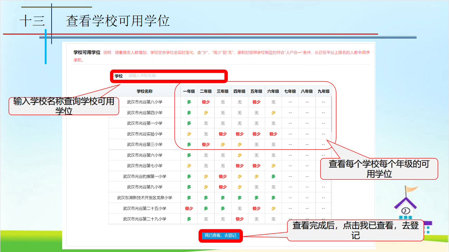Click 第二十五小学 一年级 cell showing 极少
This screenshot has width=449, height=252.
189,208
